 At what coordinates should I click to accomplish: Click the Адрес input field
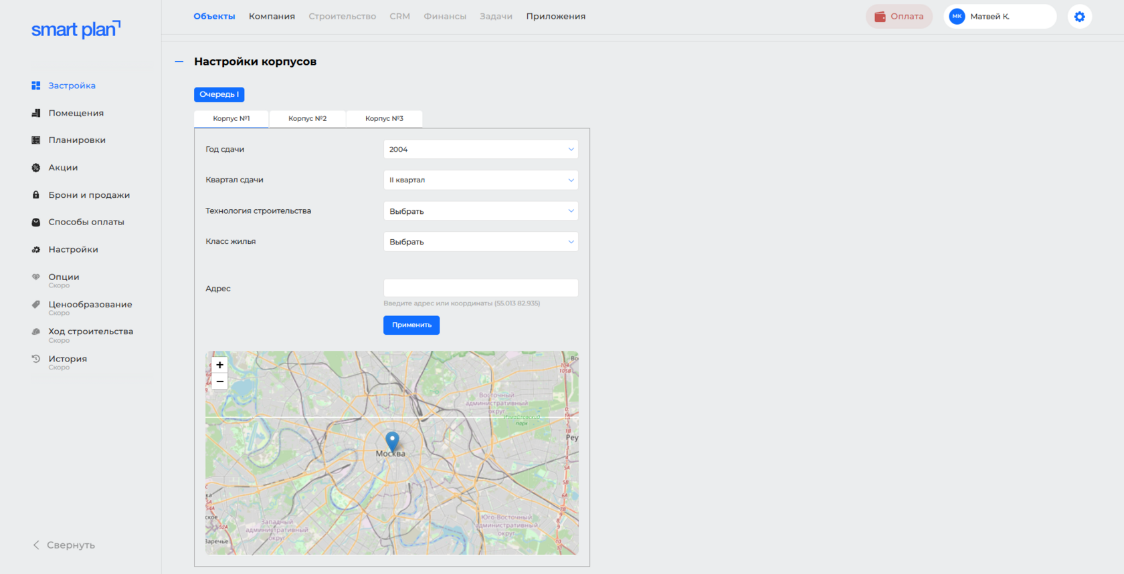coord(481,288)
